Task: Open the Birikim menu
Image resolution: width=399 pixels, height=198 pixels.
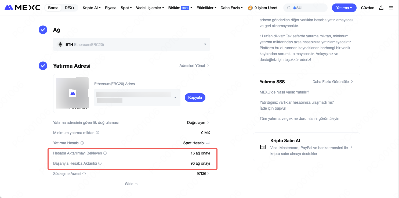Action: 180,8
